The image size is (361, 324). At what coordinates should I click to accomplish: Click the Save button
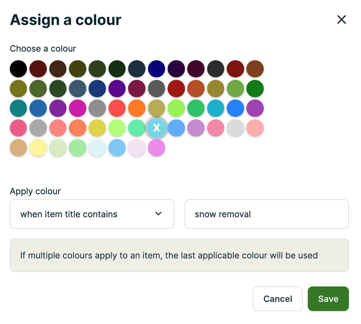pyautogui.click(x=328, y=299)
